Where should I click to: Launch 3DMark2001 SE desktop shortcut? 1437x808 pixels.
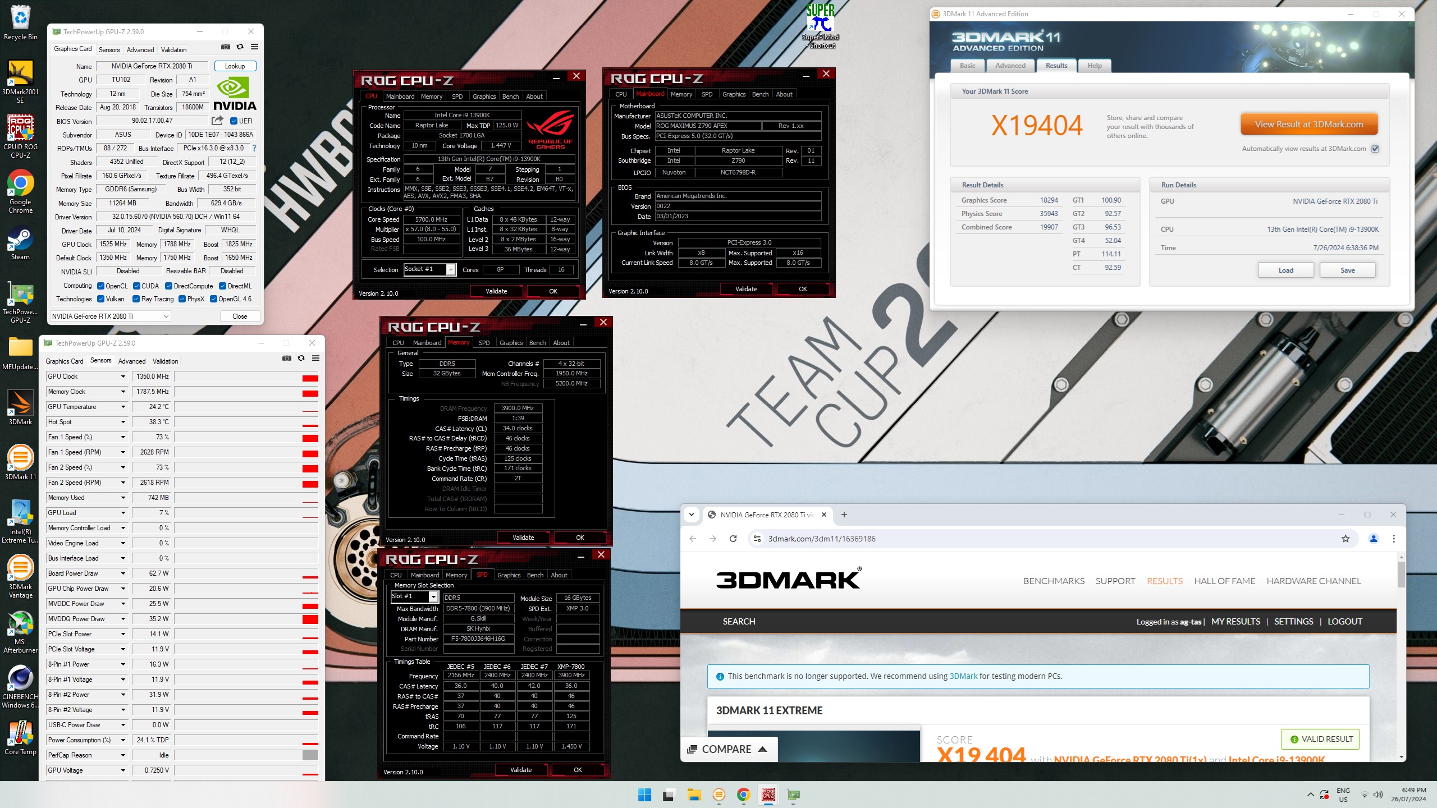click(x=20, y=81)
